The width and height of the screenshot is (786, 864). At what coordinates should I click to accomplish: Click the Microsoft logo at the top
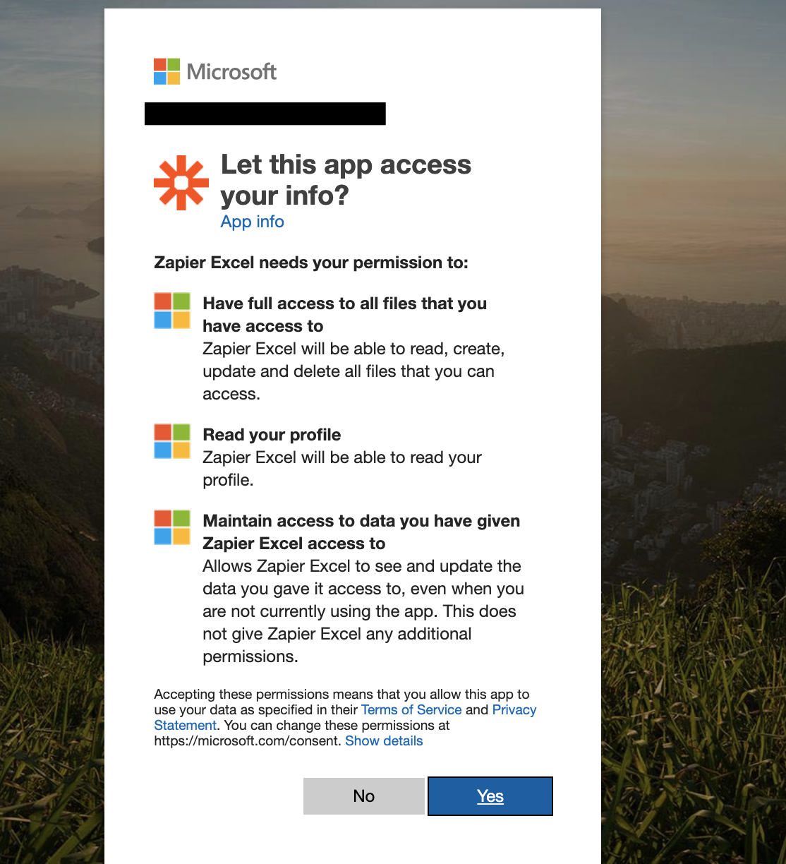pyautogui.click(x=167, y=71)
